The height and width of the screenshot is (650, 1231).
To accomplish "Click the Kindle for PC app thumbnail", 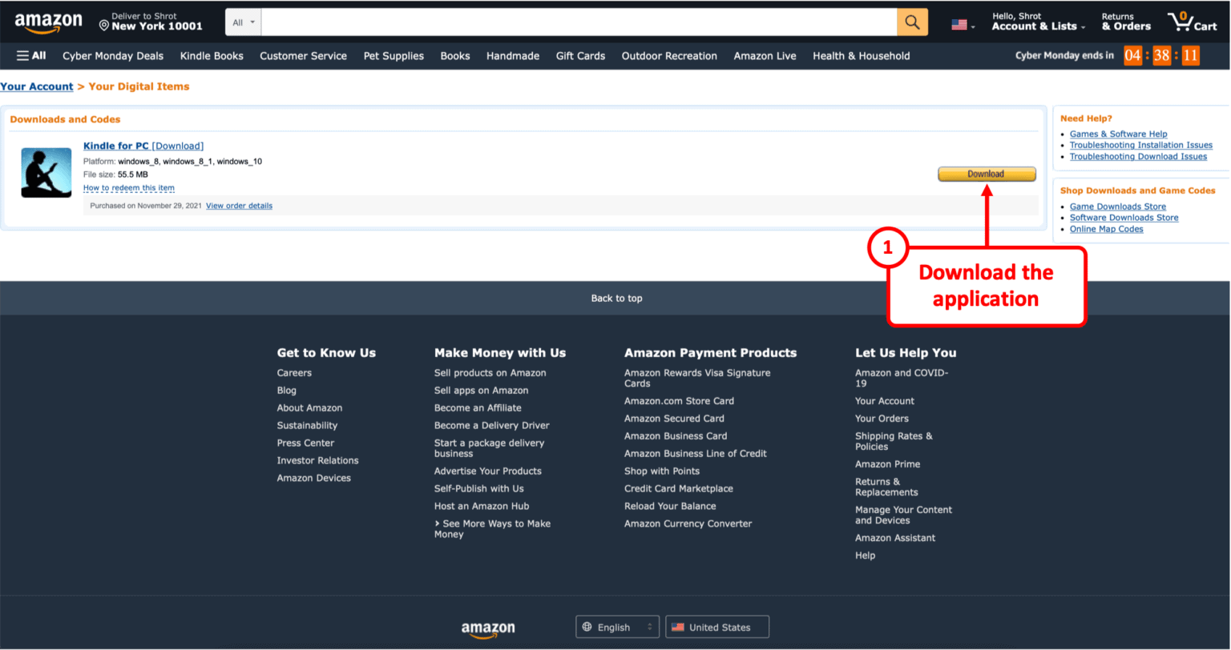I will (46, 172).
